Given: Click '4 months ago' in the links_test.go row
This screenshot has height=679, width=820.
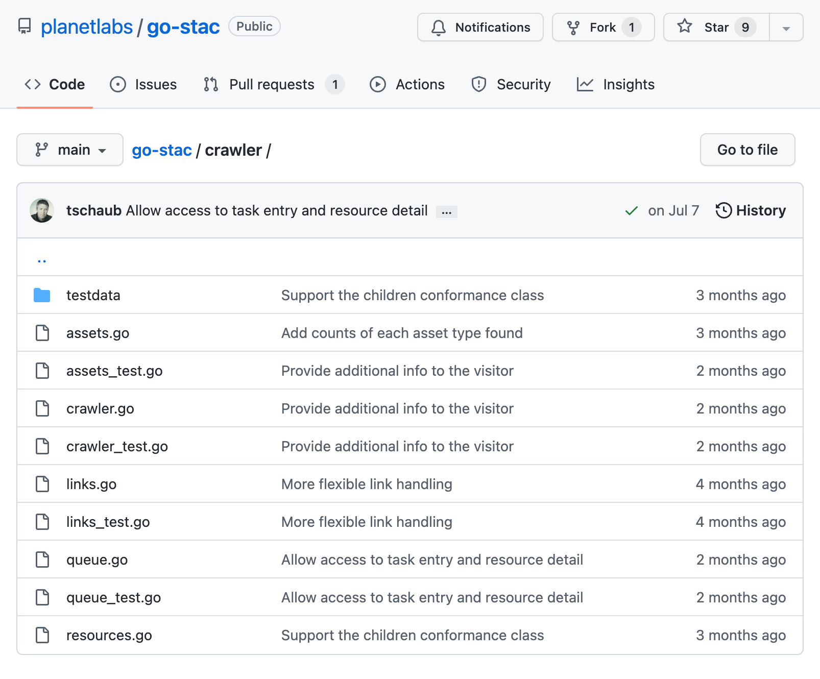Looking at the screenshot, I should [x=741, y=522].
